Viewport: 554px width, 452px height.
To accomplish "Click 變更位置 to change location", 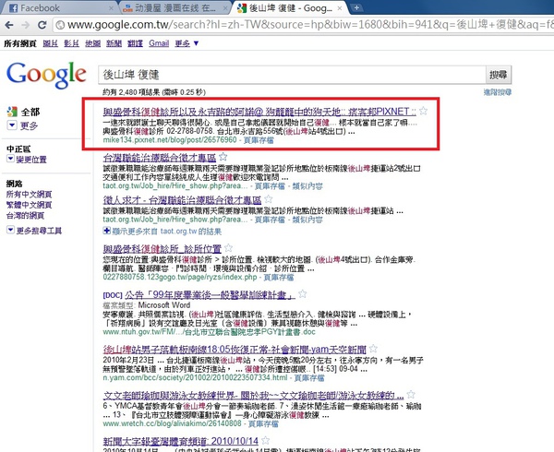I will click(x=27, y=160).
